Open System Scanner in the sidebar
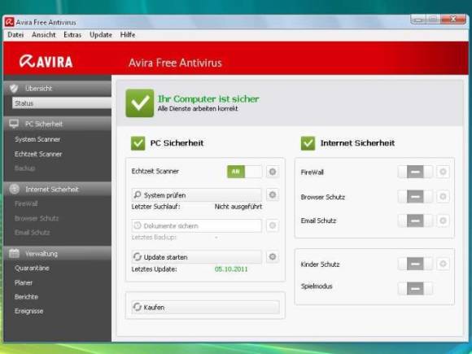The height and width of the screenshot is (354, 472). [x=37, y=139]
